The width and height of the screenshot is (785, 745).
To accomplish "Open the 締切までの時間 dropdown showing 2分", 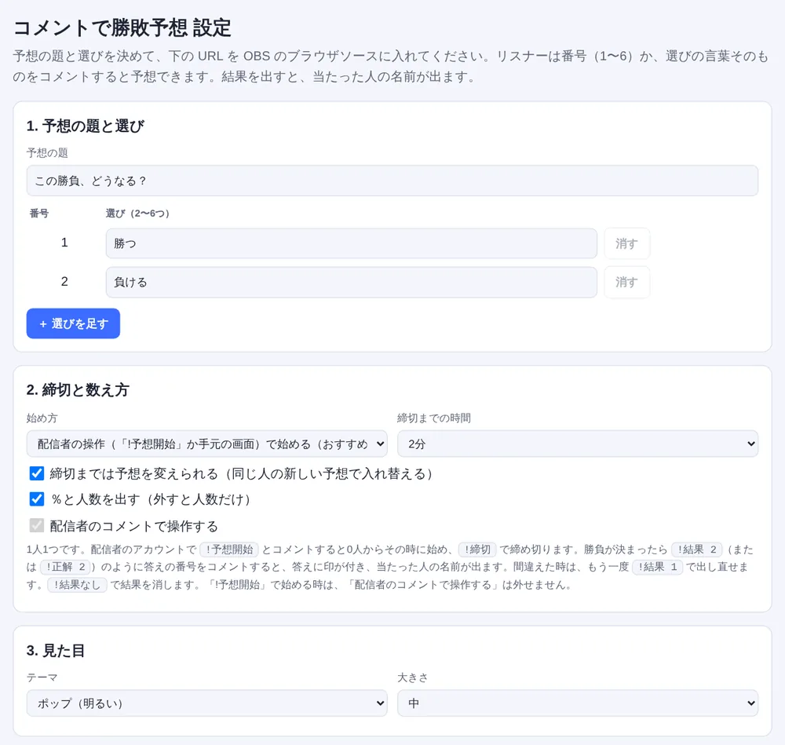I will point(578,444).
